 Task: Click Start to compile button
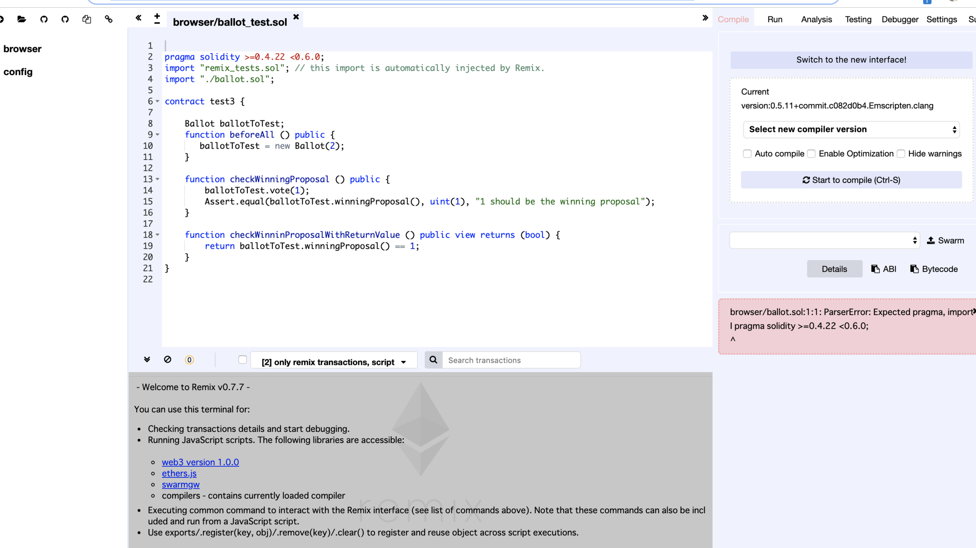point(851,180)
